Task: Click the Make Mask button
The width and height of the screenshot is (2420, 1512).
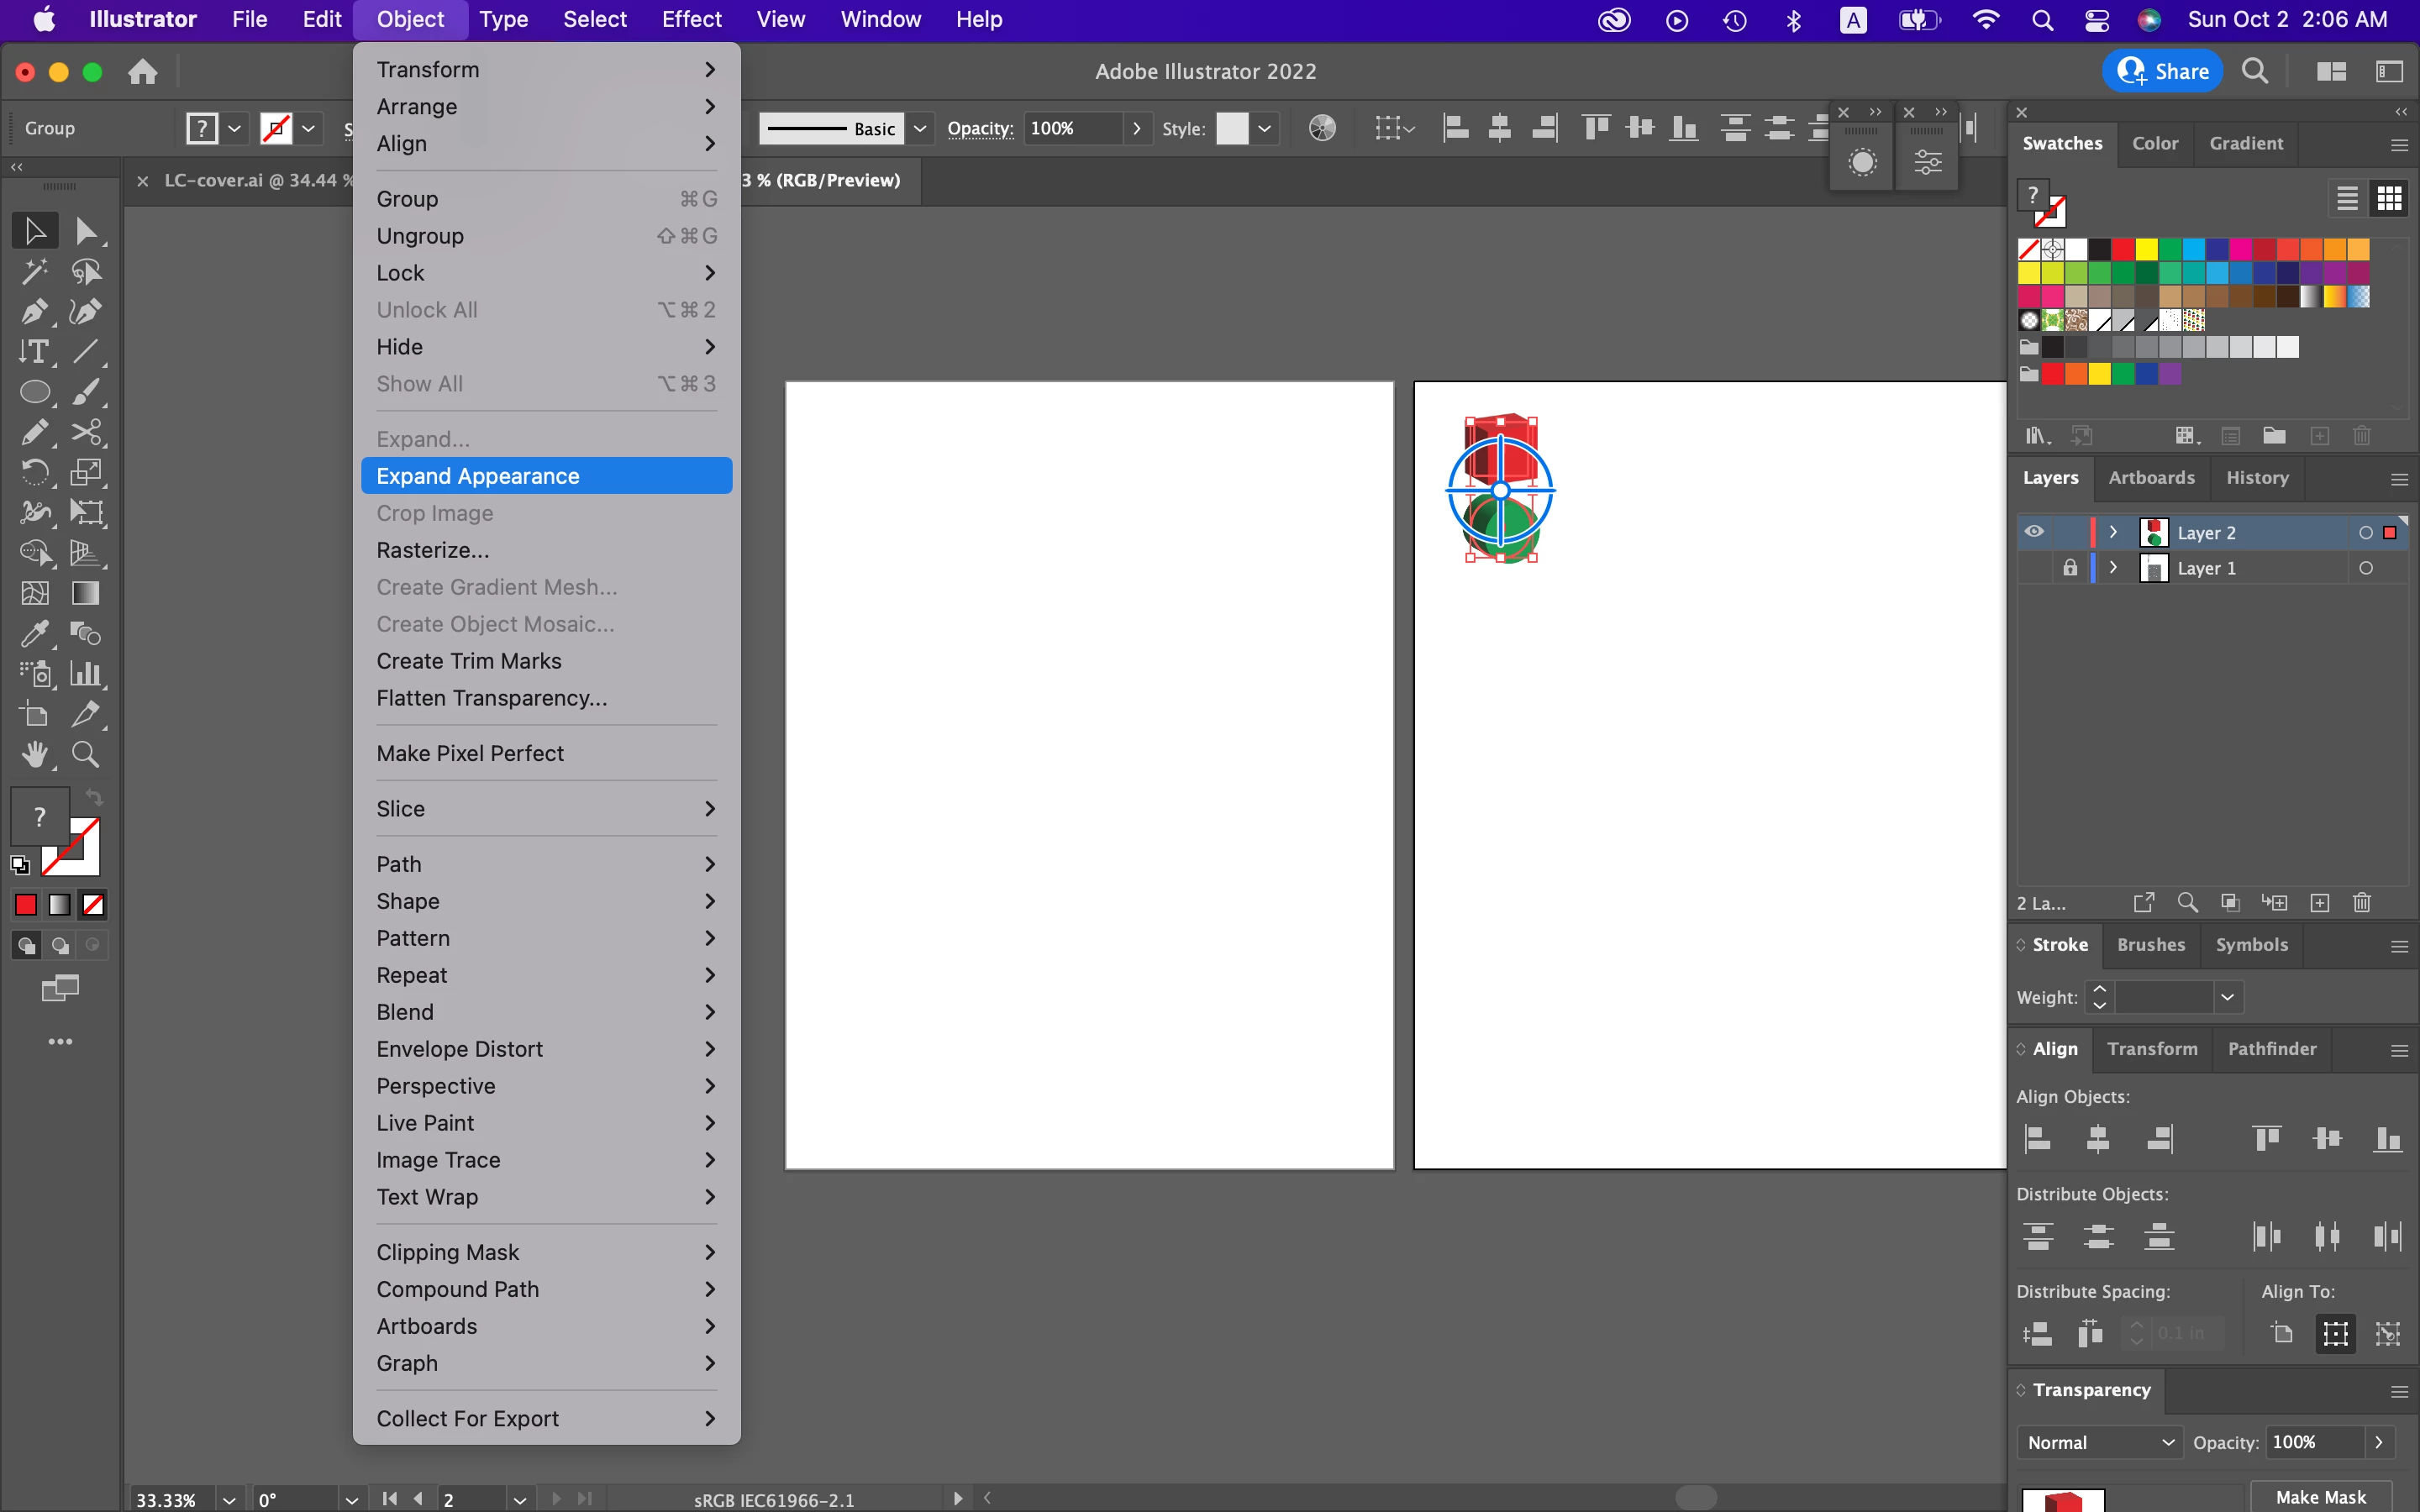Action: click(2320, 1496)
